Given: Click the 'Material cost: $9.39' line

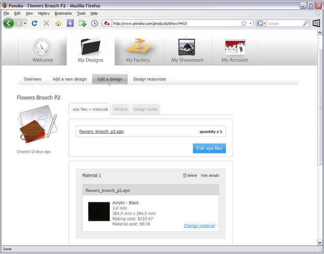Looking at the screenshot, I should [x=131, y=224].
